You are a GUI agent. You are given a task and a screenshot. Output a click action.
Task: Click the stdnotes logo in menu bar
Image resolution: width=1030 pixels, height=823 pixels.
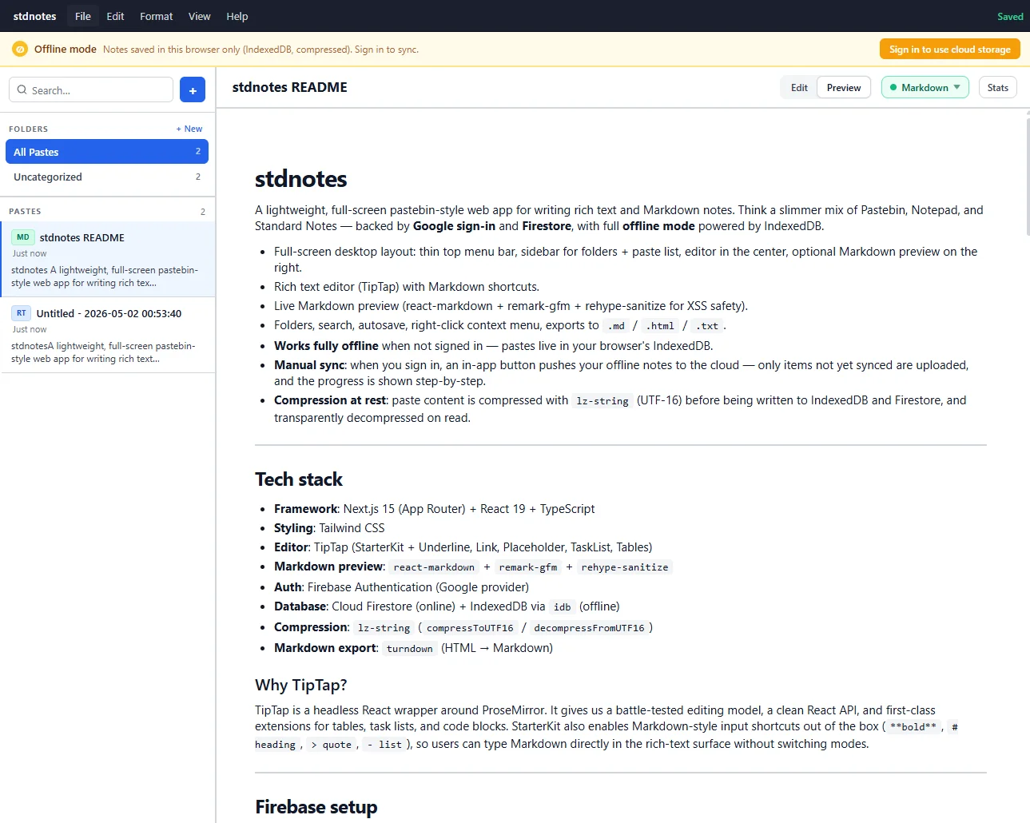tap(35, 16)
